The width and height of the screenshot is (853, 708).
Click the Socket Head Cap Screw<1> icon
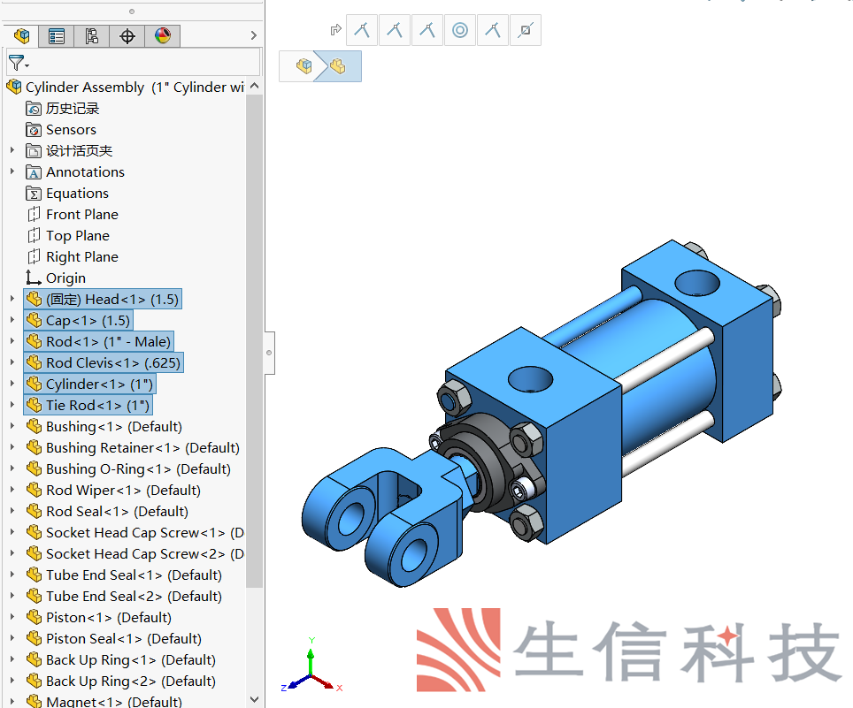tap(35, 532)
